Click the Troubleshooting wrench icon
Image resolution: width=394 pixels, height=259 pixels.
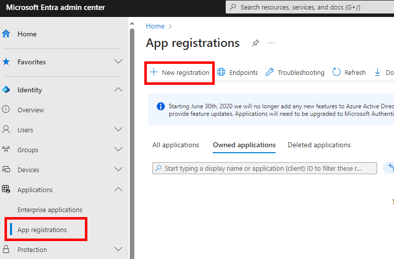click(270, 72)
